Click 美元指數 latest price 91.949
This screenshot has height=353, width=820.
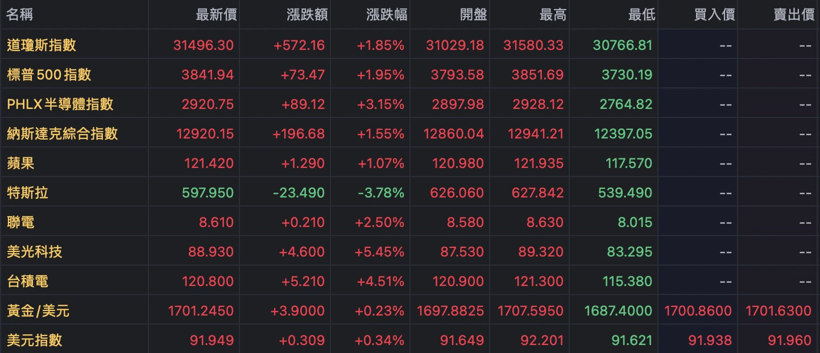(212, 340)
